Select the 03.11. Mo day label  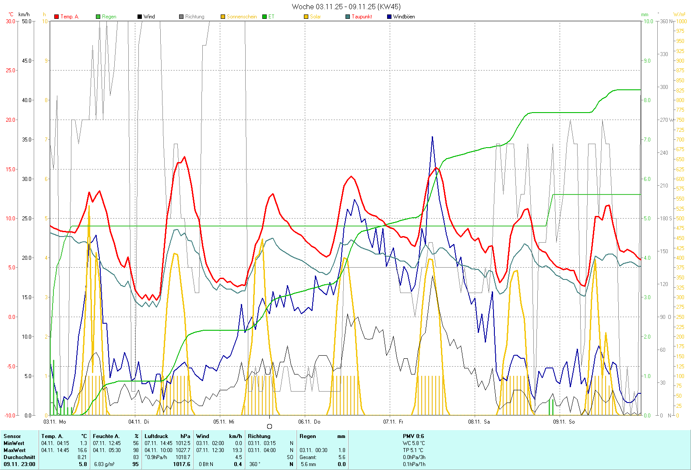pyautogui.click(x=55, y=422)
